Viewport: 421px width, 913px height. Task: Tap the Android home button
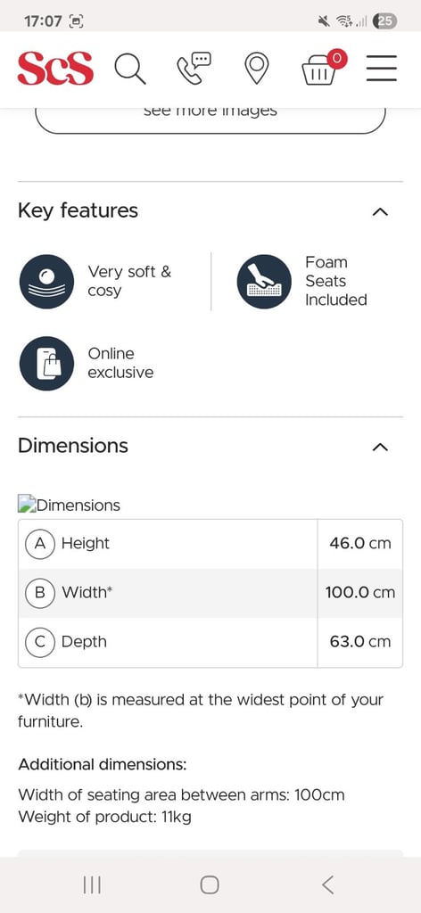coord(210,885)
